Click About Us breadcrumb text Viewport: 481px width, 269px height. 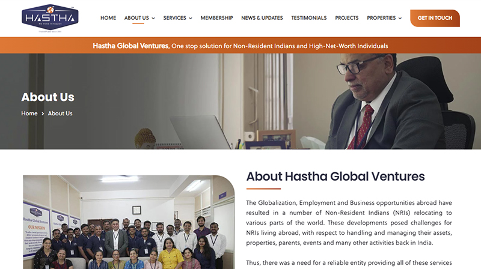60,113
